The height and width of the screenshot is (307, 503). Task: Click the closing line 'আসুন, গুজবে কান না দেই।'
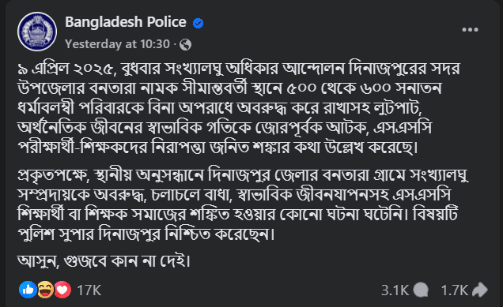click(104, 261)
